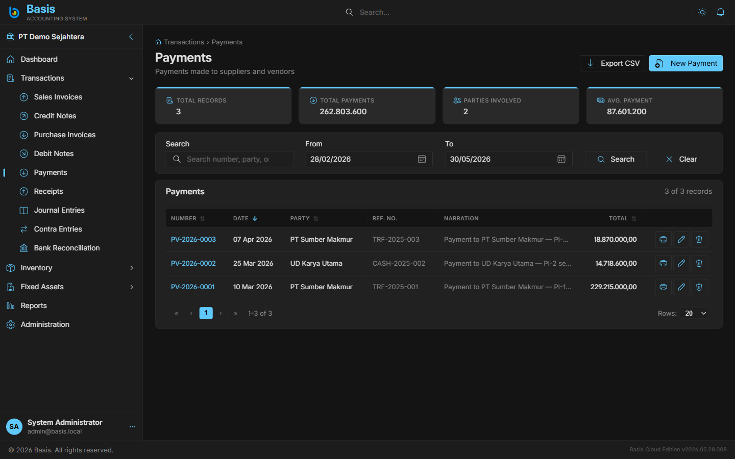Click the UD Karya Utama party cell

pos(316,263)
